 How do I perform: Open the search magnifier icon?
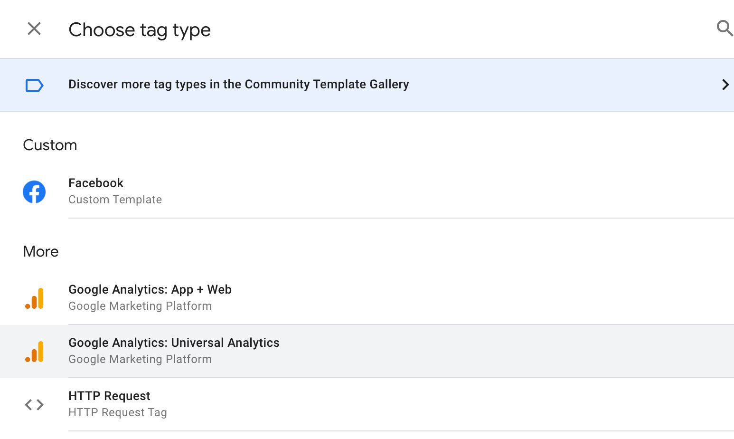pos(725,29)
